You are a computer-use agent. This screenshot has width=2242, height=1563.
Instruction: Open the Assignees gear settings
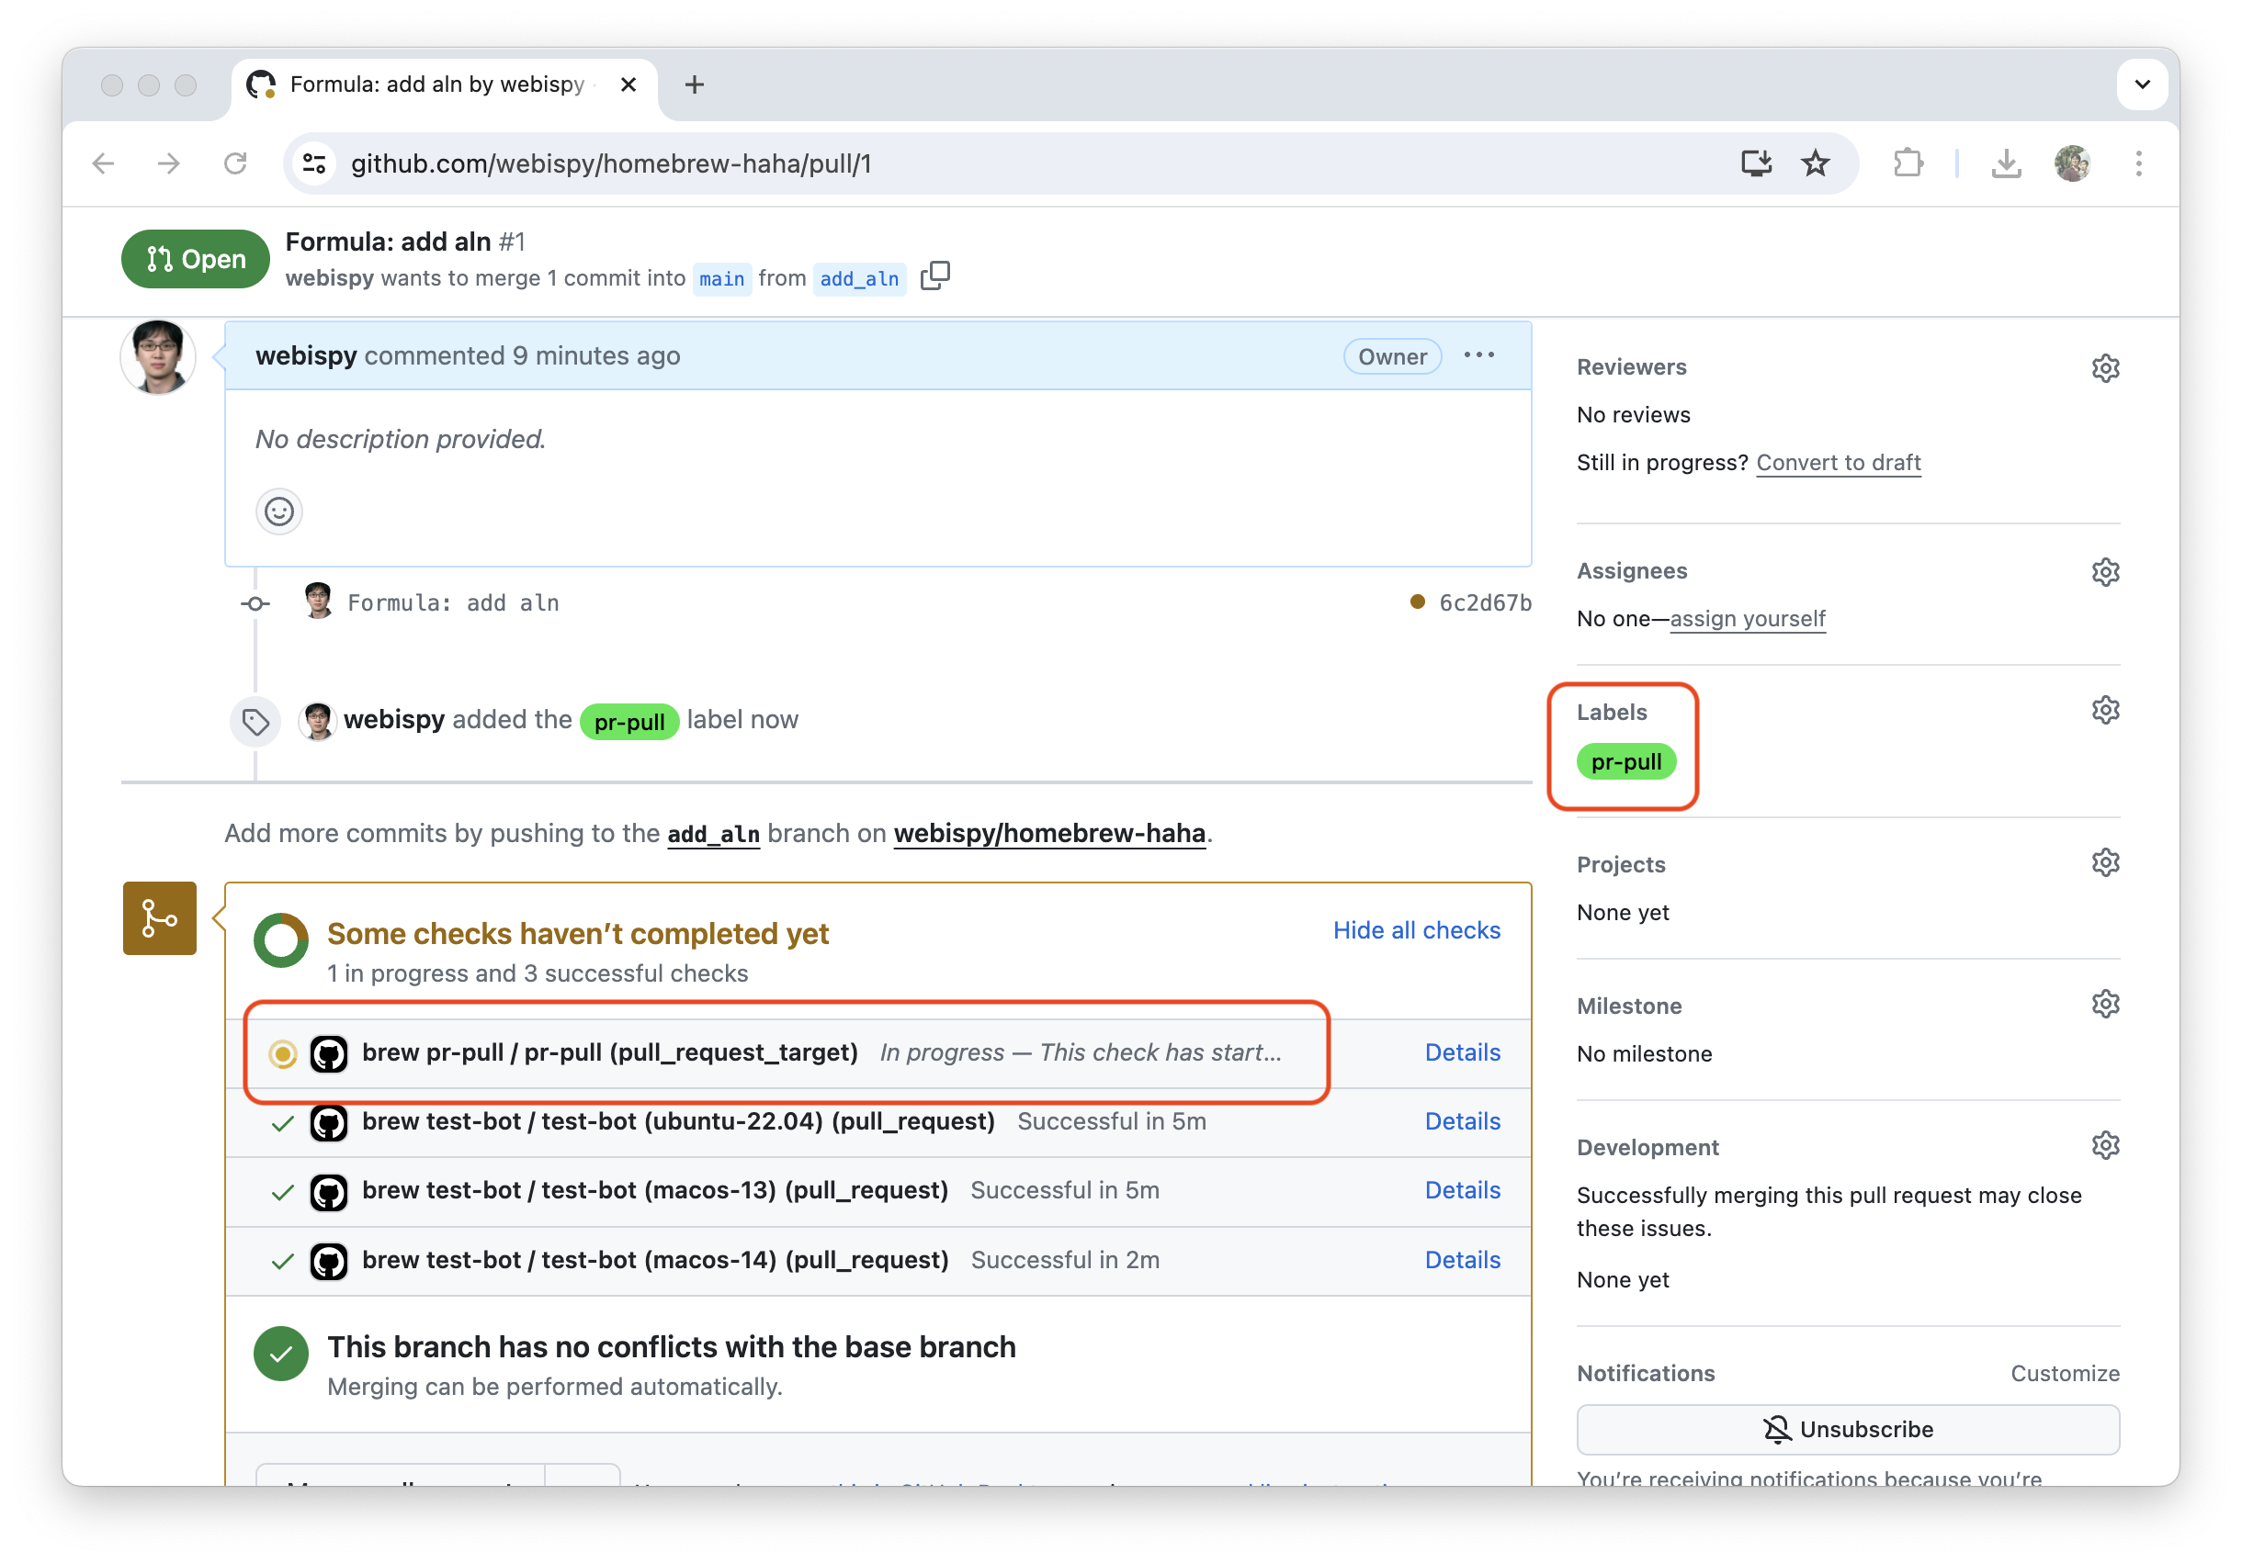click(x=2105, y=572)
